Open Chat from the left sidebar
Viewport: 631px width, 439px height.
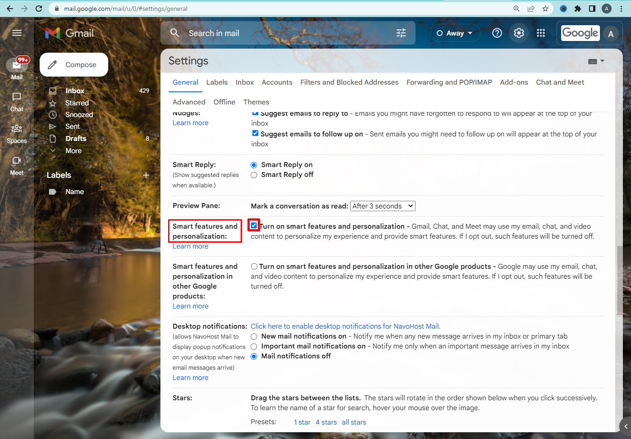(x=17, y=102)
